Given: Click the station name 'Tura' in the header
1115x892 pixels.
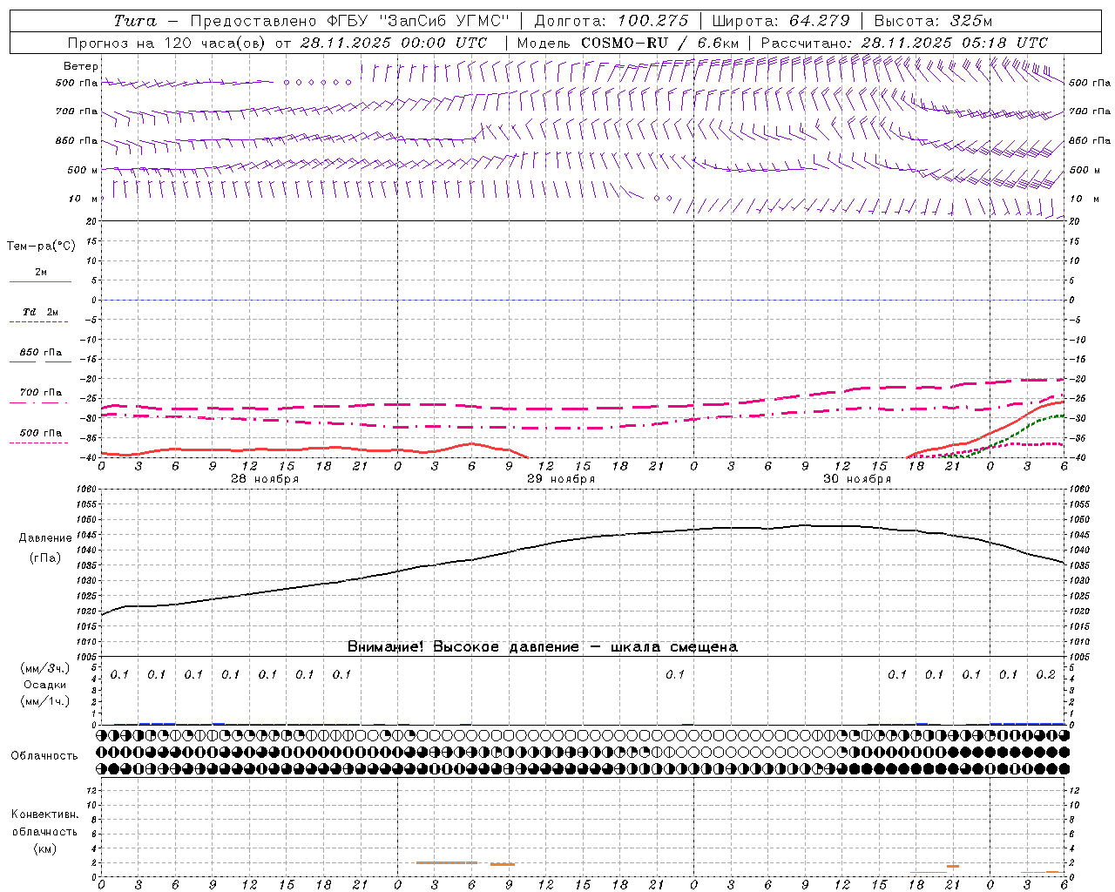Looking at the screenshot, I should pos(135,20).
